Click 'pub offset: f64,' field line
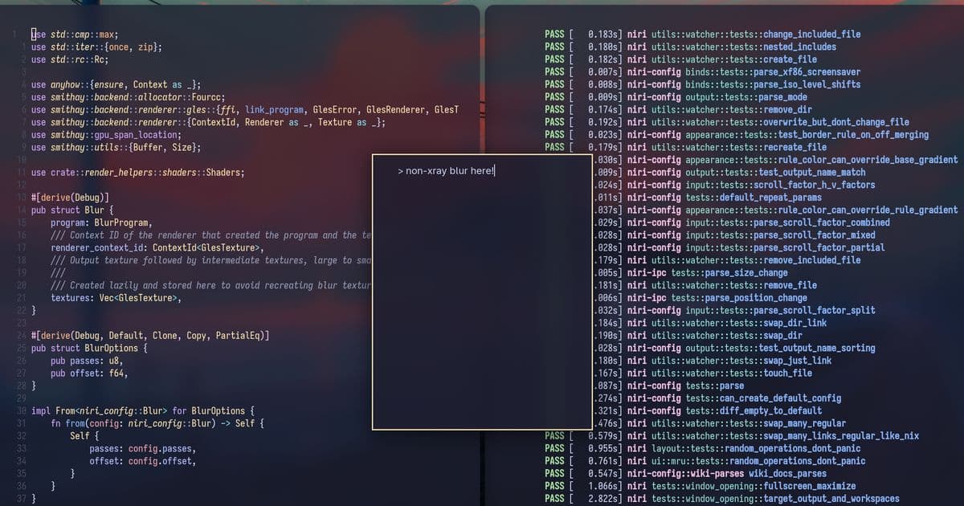964x506 pixels. pyautogui.click(x=89, y=373)
